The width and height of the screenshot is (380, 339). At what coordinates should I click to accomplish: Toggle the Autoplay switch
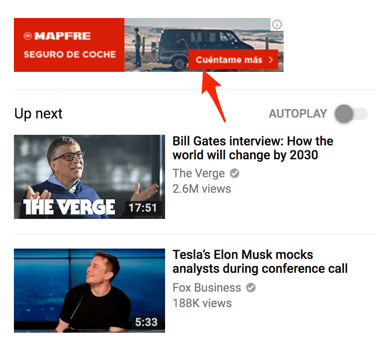[x=351, y=114]
